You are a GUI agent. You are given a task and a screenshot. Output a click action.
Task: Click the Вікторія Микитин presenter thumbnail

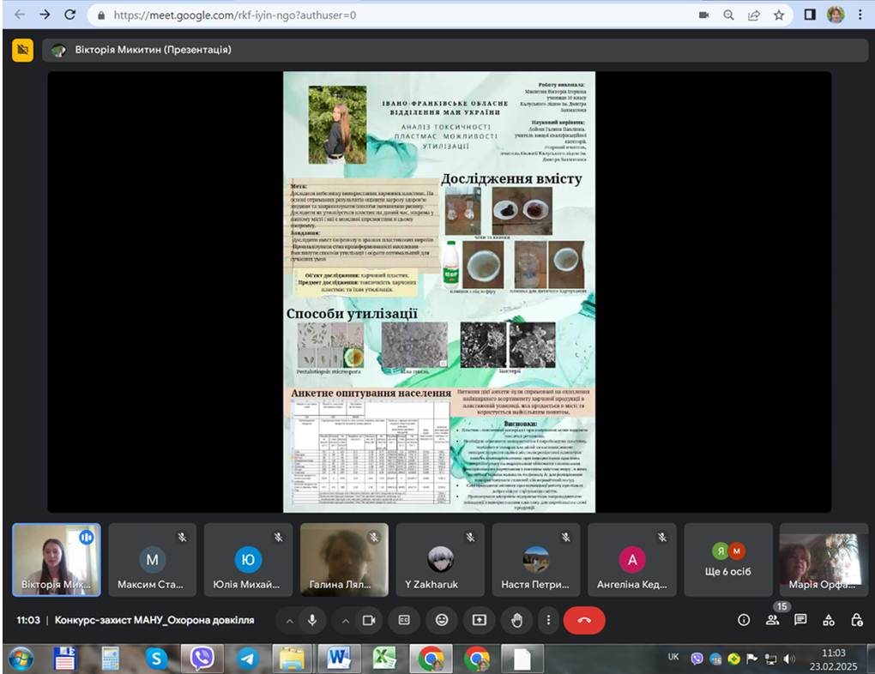[57, 559]
